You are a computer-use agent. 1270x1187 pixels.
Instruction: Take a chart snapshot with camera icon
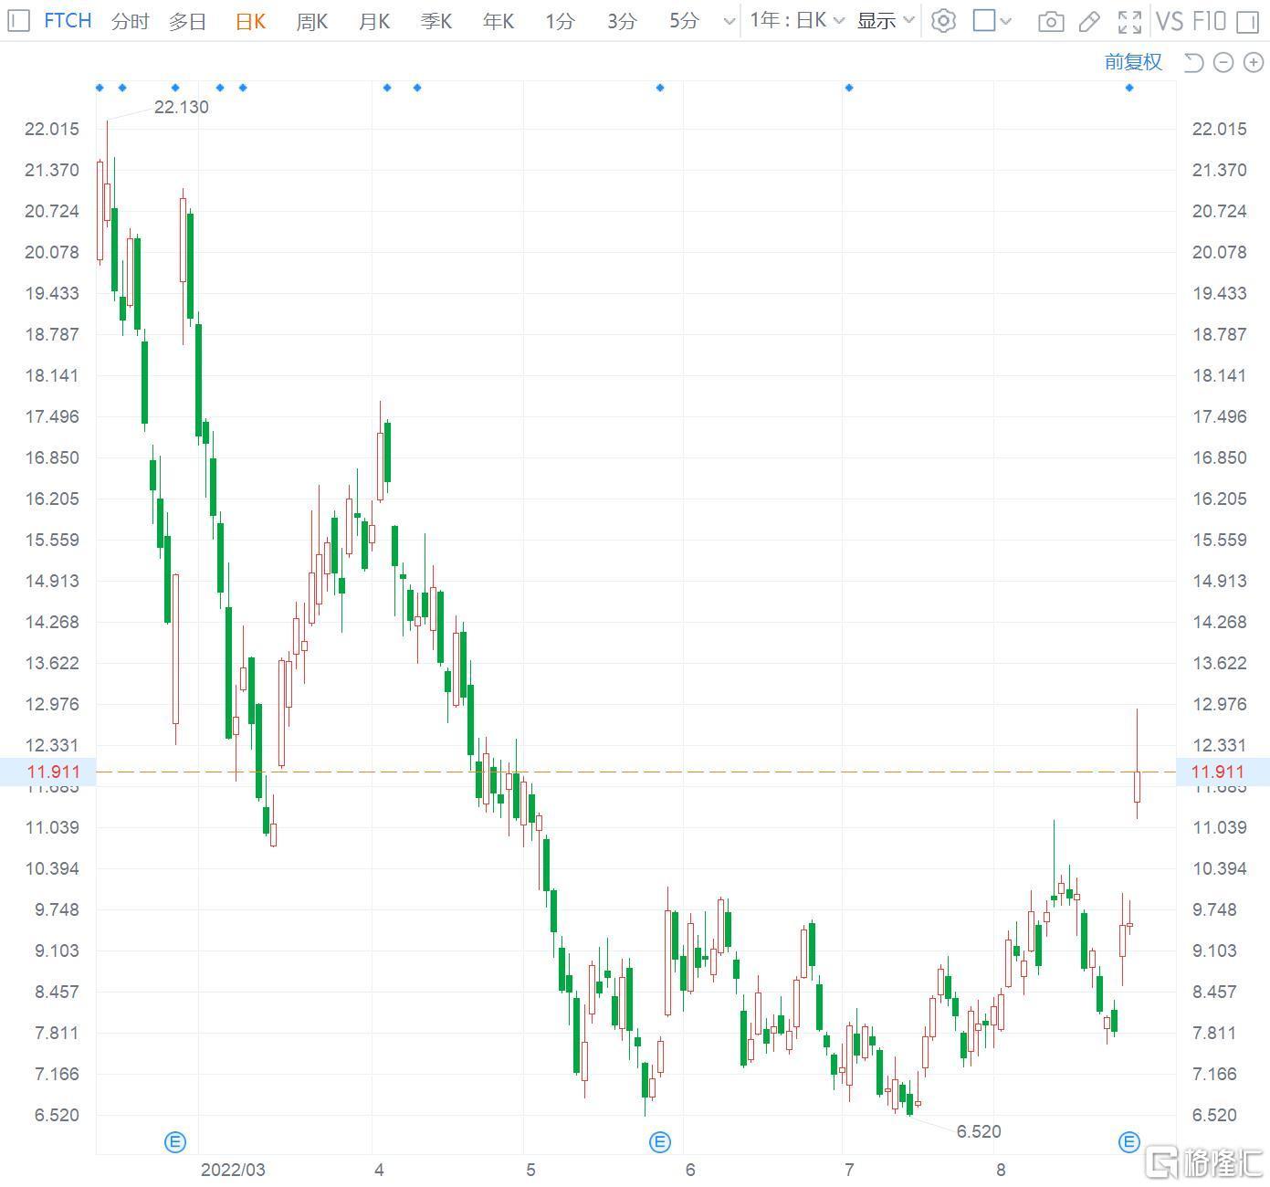[x=1051, y=21]
